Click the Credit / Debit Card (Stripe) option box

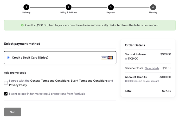pyautogui.click(x=60, y=58)
